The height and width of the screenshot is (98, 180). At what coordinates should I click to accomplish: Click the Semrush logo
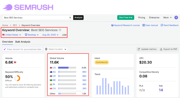(28, 7)
